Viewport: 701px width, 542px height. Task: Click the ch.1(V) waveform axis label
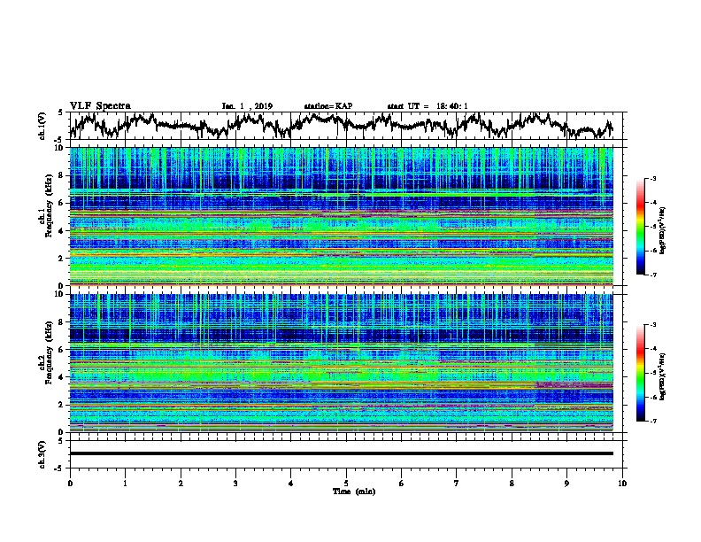click(42, 126)
